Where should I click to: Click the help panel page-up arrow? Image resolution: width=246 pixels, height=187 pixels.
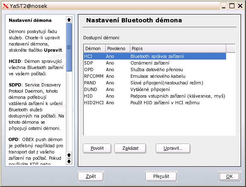(69, 155)
